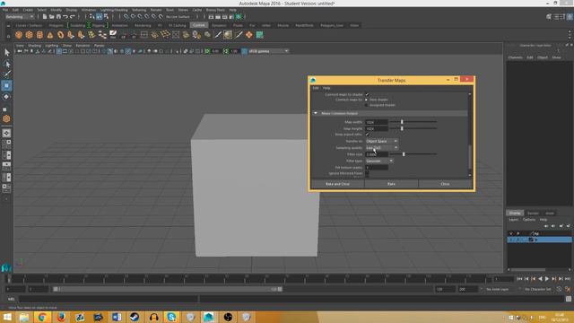Switch to four-view pane layout
574x323 pixels.
tap(6, 144)
